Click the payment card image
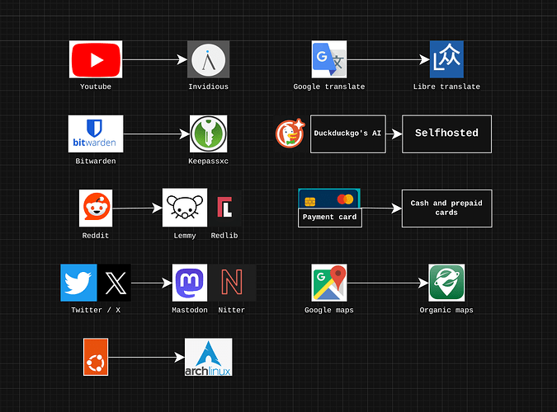557x412 pixels. tap(329, 199)
